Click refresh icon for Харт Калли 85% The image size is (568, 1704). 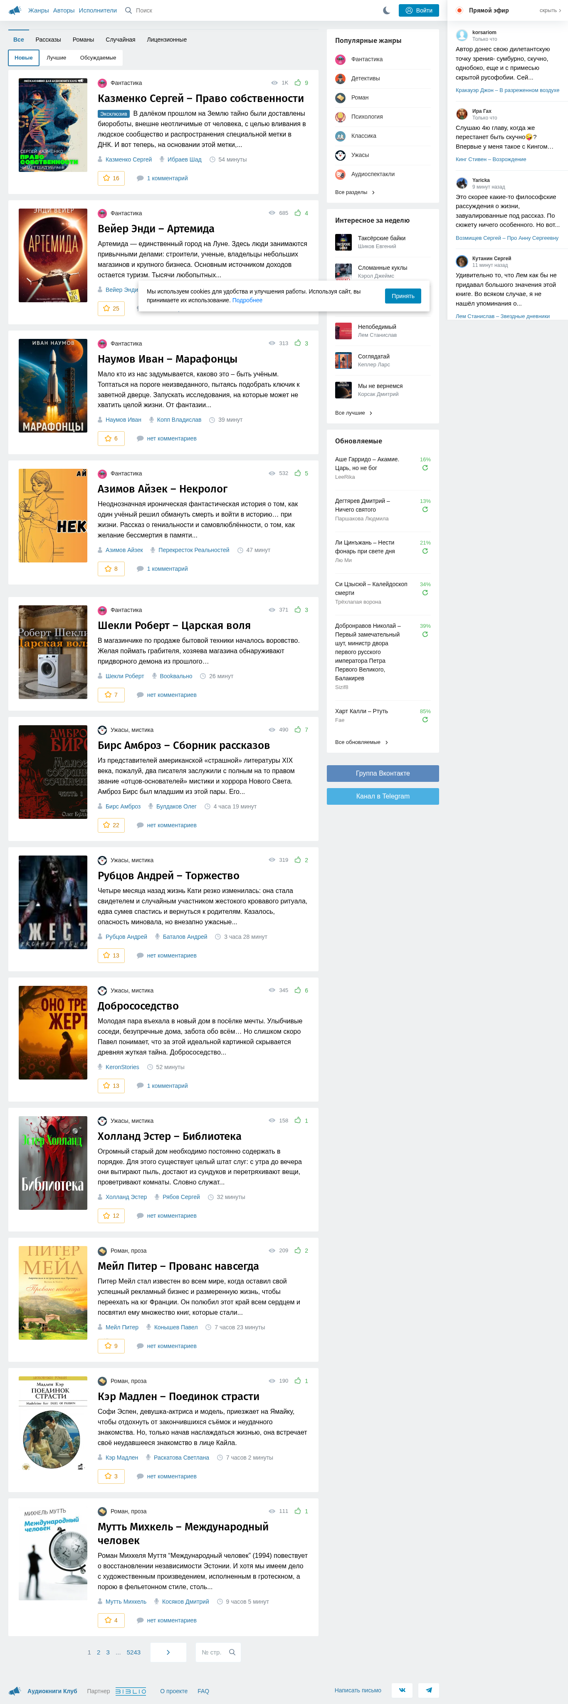click(x=425, y=720)
